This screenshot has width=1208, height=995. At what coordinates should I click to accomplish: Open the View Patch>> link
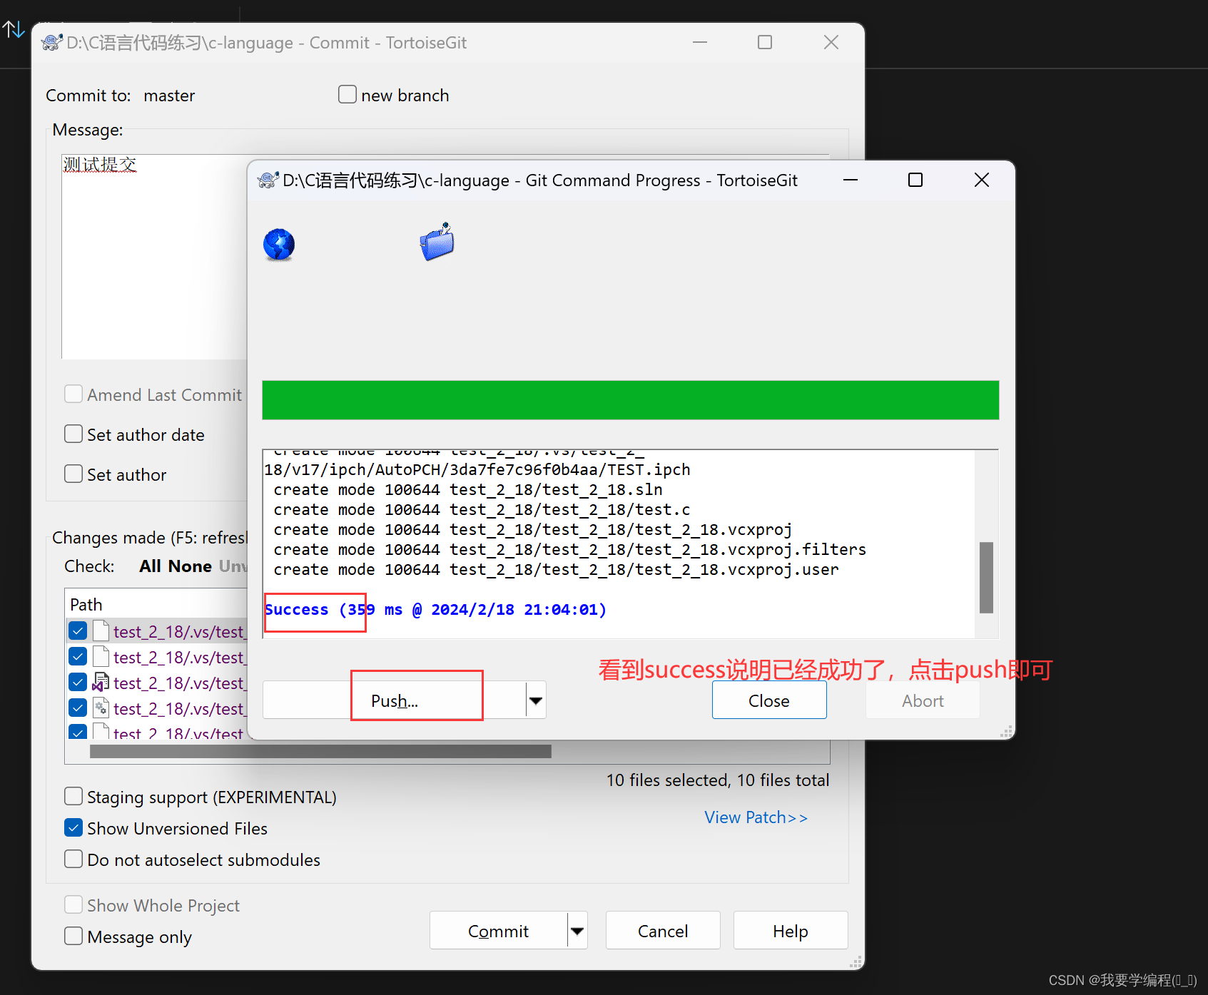point(756,817)
